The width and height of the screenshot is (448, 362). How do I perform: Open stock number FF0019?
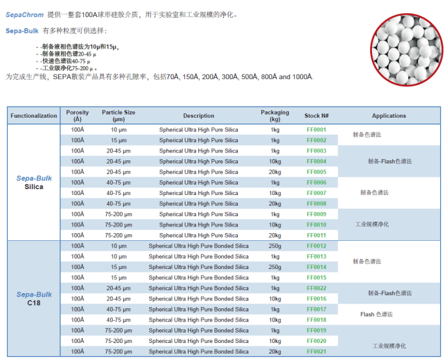(316, 331)
